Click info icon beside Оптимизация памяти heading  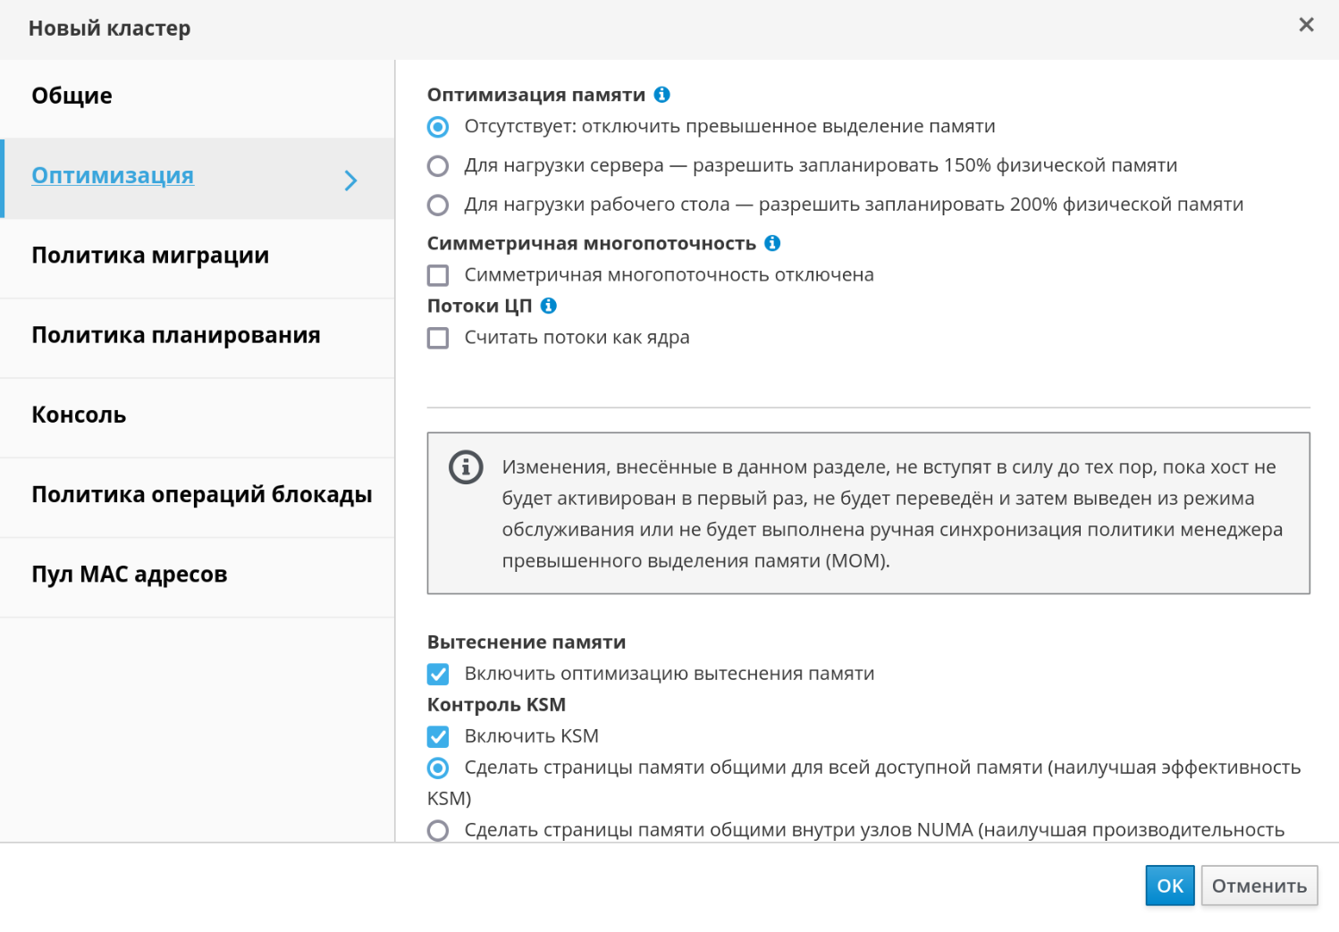[662, 95]
